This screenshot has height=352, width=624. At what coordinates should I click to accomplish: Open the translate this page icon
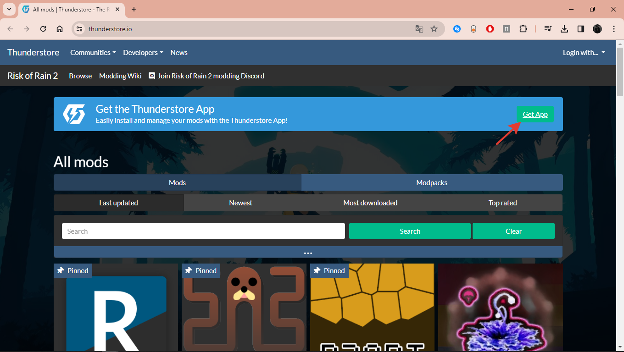click(419, 29)
